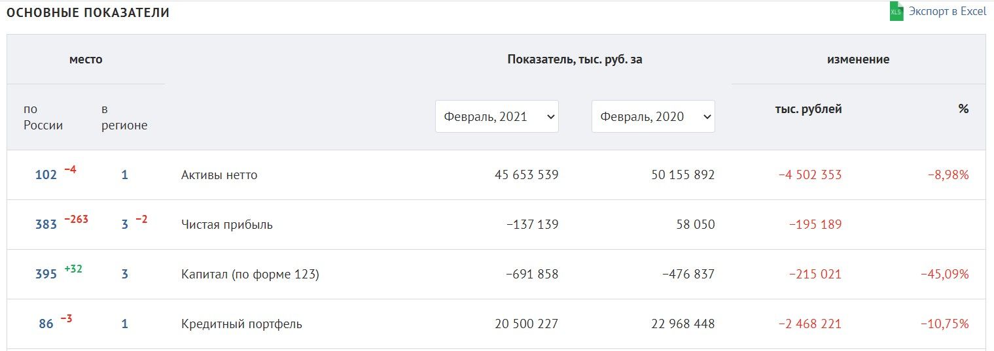Click the 'тыс. рублей' change column header
This screenshot has width=994, height=351.
808,109
